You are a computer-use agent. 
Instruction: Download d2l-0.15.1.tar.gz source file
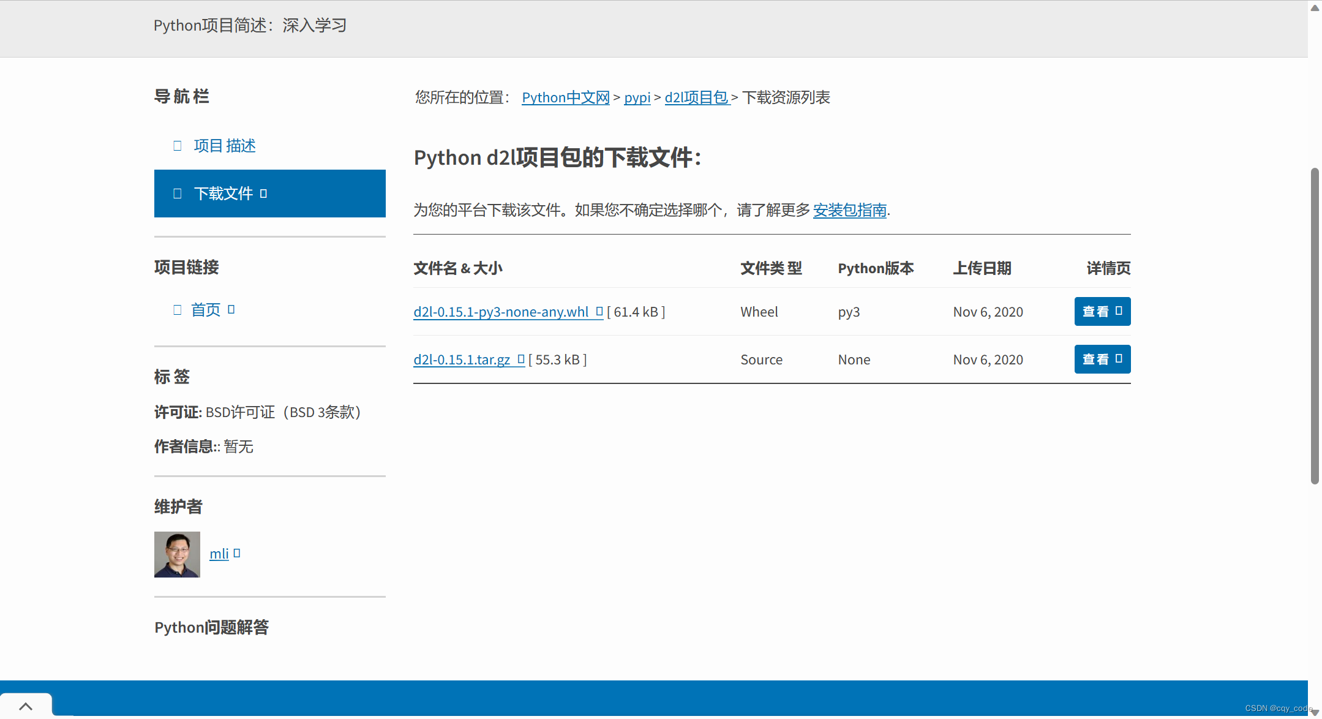point(462,359)
